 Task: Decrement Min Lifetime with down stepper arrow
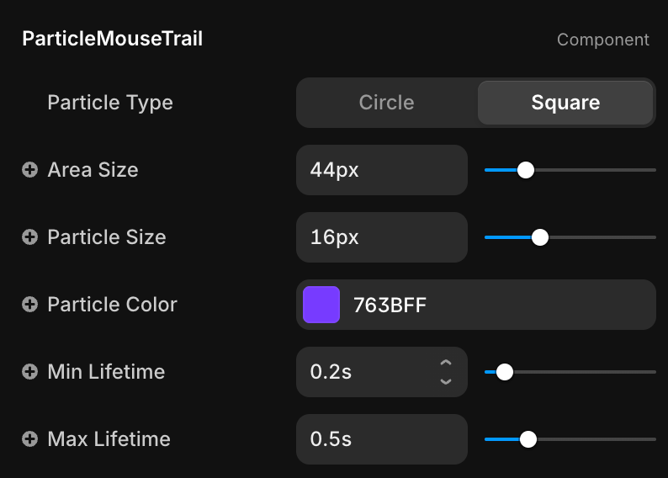[x=446, y=381]
